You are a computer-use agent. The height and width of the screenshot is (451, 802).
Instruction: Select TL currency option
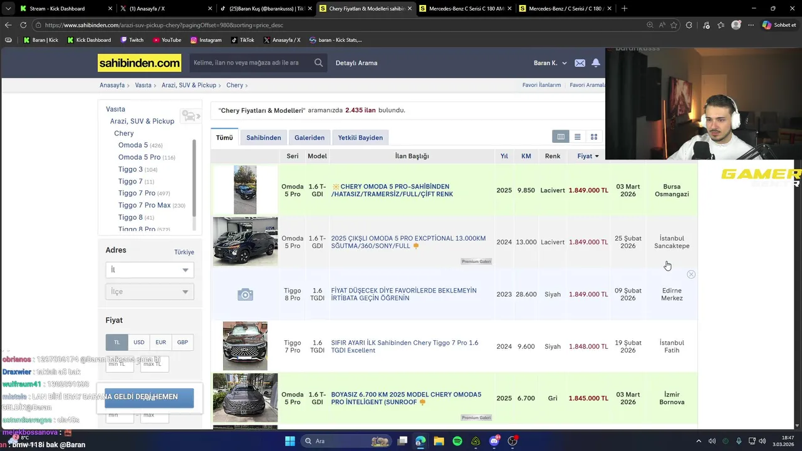117,342
